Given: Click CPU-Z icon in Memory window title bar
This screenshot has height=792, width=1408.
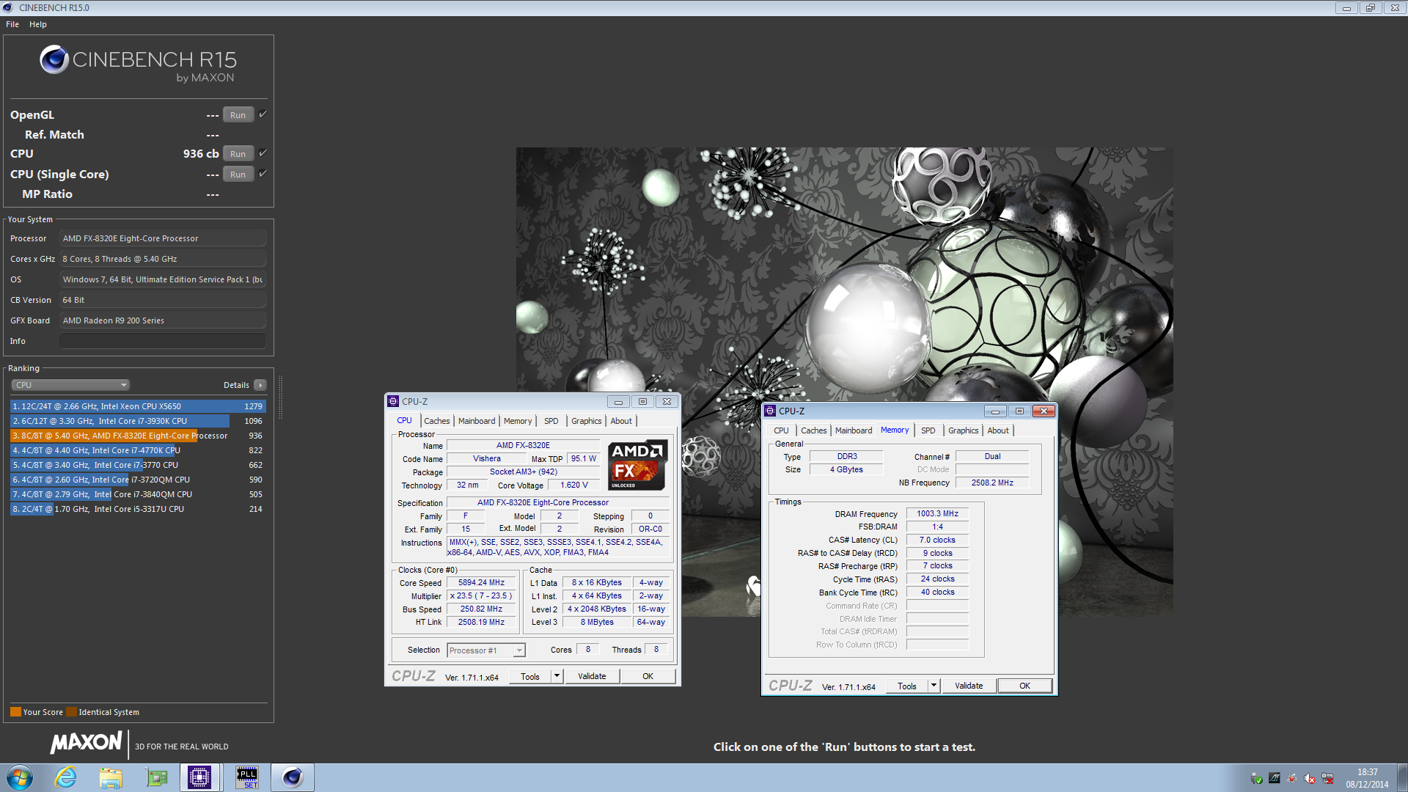Looking at the screenshot, I should [770, 411].
